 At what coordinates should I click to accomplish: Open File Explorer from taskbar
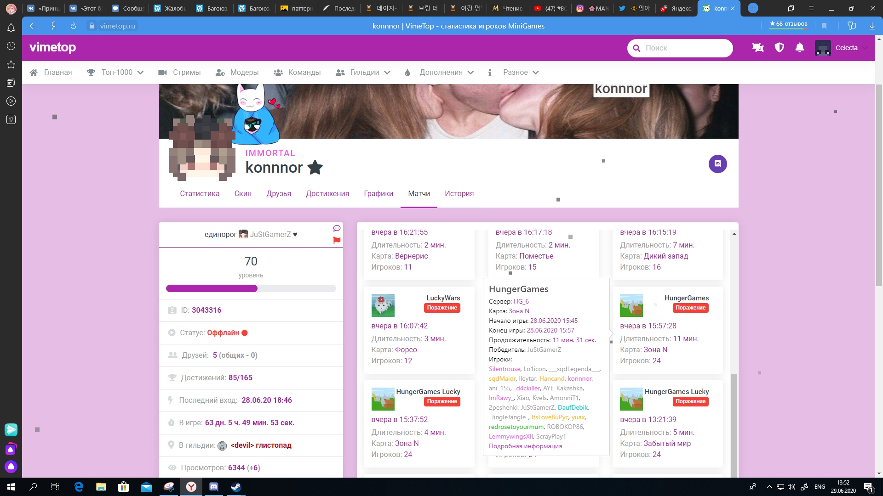(101, 487)
